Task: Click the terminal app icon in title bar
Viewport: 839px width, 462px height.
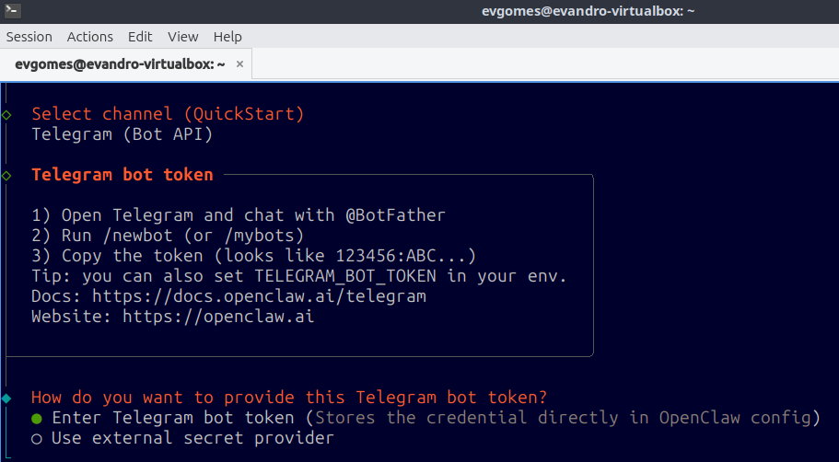Action: click(13, 11)
